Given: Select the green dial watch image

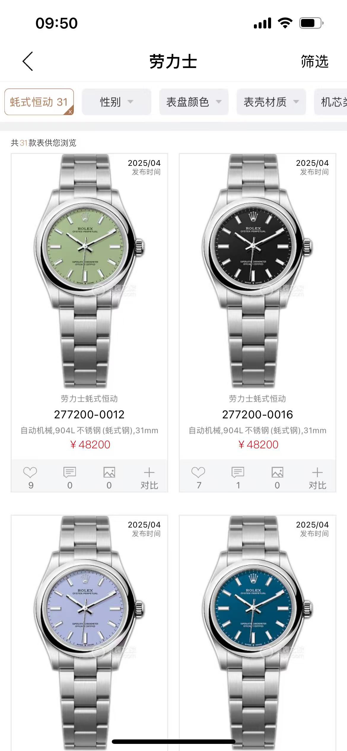Looking at the screenshot, I should pos(89,271).
